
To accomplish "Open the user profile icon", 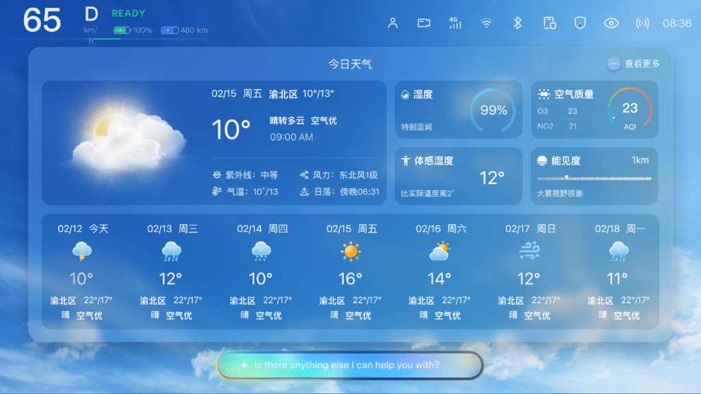I will pyautogui.click(x=392, y=23).
